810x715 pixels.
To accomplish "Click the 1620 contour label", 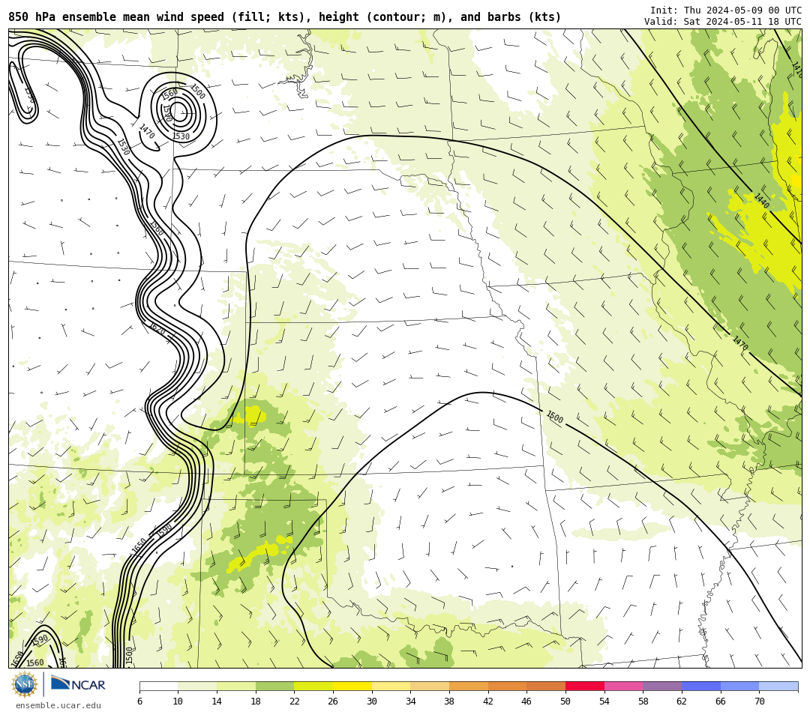I will pos(157,328).
